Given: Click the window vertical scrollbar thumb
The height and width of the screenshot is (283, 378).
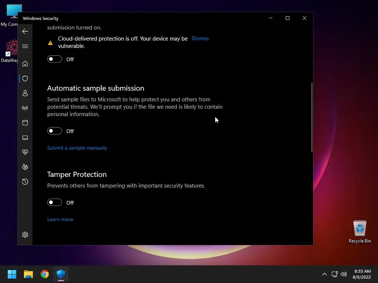Looking at the screenshot, I should [312, 118].
